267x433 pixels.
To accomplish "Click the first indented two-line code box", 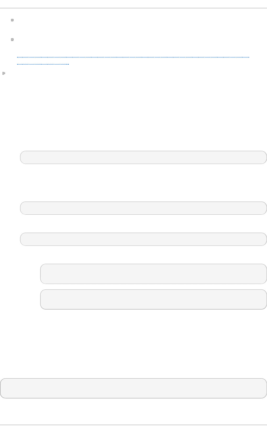I will pyautogui.click(x=153, y=274).
